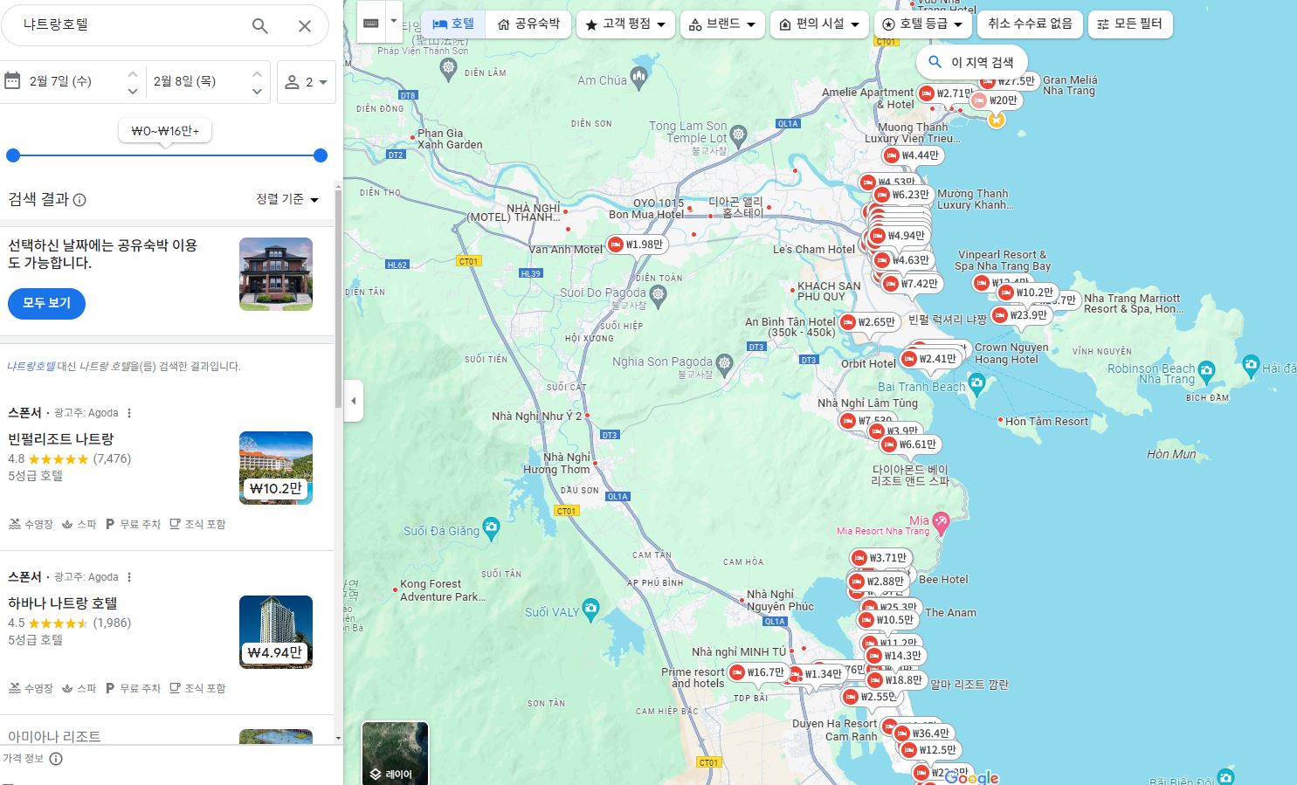This screenshot has width=1297, height=785.
Task: Open the input tools dropdown arrow
Action: 394,22
